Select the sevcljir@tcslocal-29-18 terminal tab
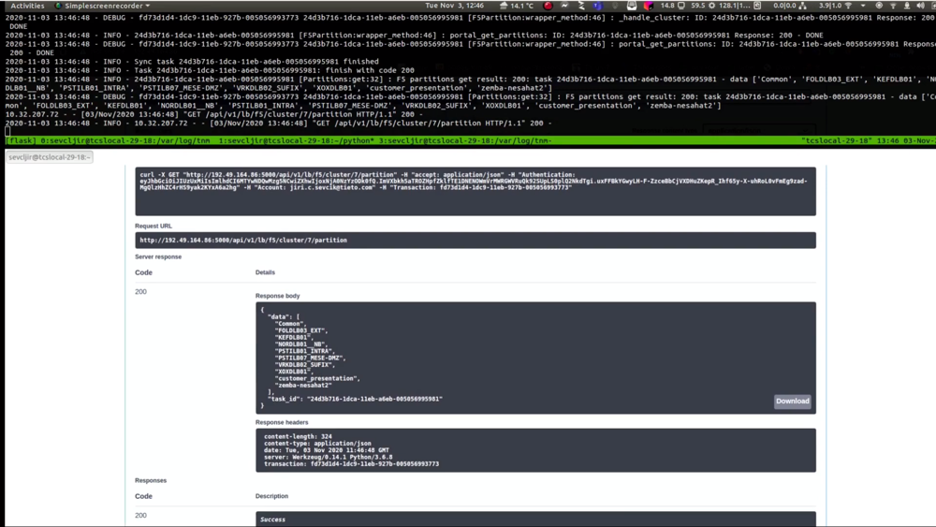 tap(50, 157)
